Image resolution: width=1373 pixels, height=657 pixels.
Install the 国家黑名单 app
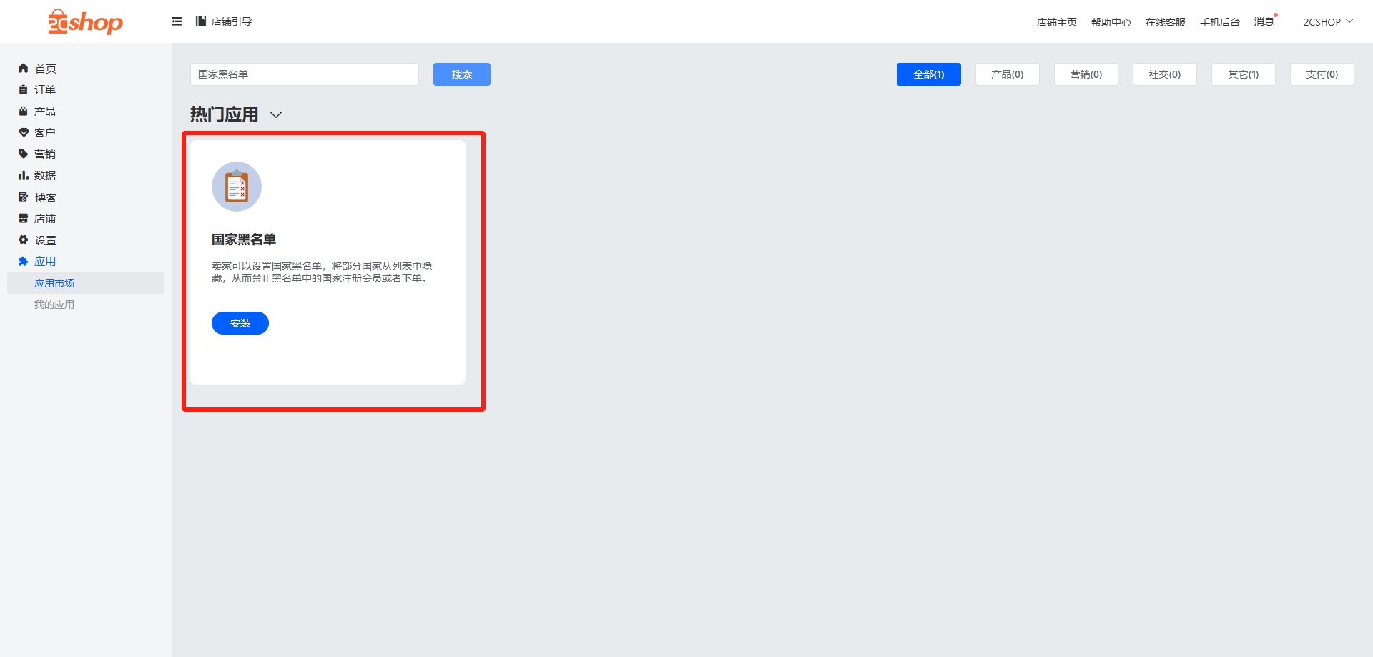coord(240,323)
